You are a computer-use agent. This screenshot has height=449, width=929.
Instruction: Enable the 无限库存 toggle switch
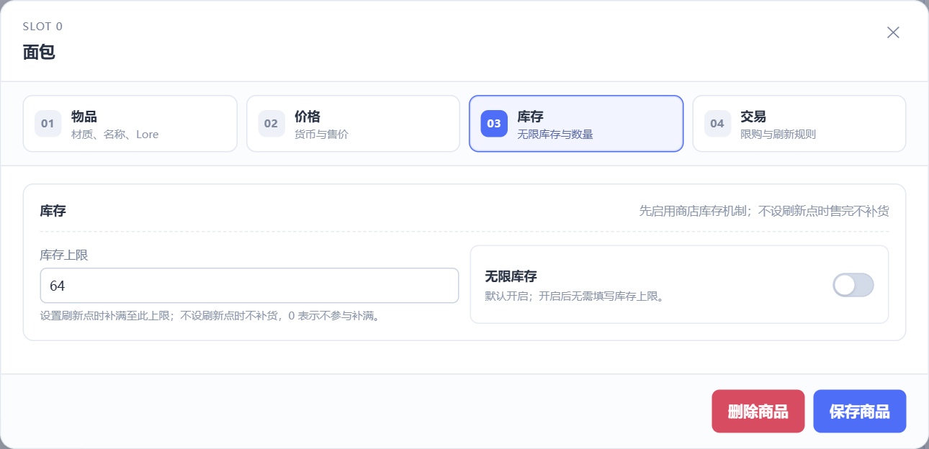pos(853,285)
